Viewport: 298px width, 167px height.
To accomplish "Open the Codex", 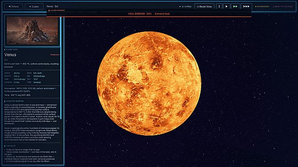I will [34, 6].
